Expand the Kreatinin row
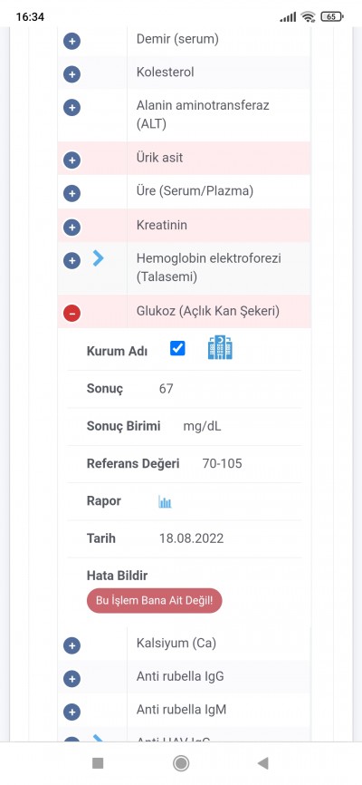This screenshot has height=785, width=362. tap(72, 228)
